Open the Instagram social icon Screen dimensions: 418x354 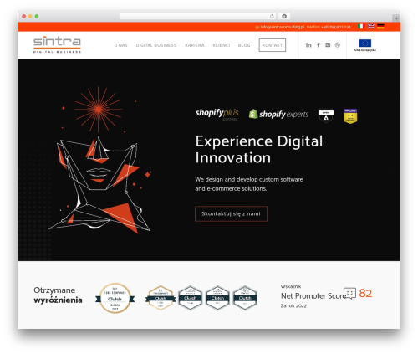click(328, 45)
